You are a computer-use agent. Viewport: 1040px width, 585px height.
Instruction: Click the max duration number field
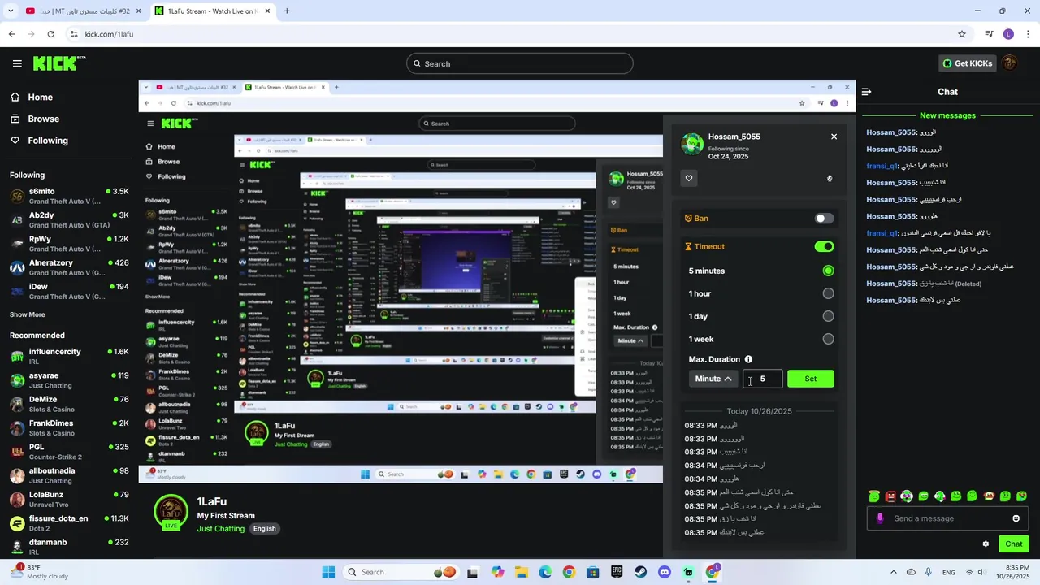[763, 379]
